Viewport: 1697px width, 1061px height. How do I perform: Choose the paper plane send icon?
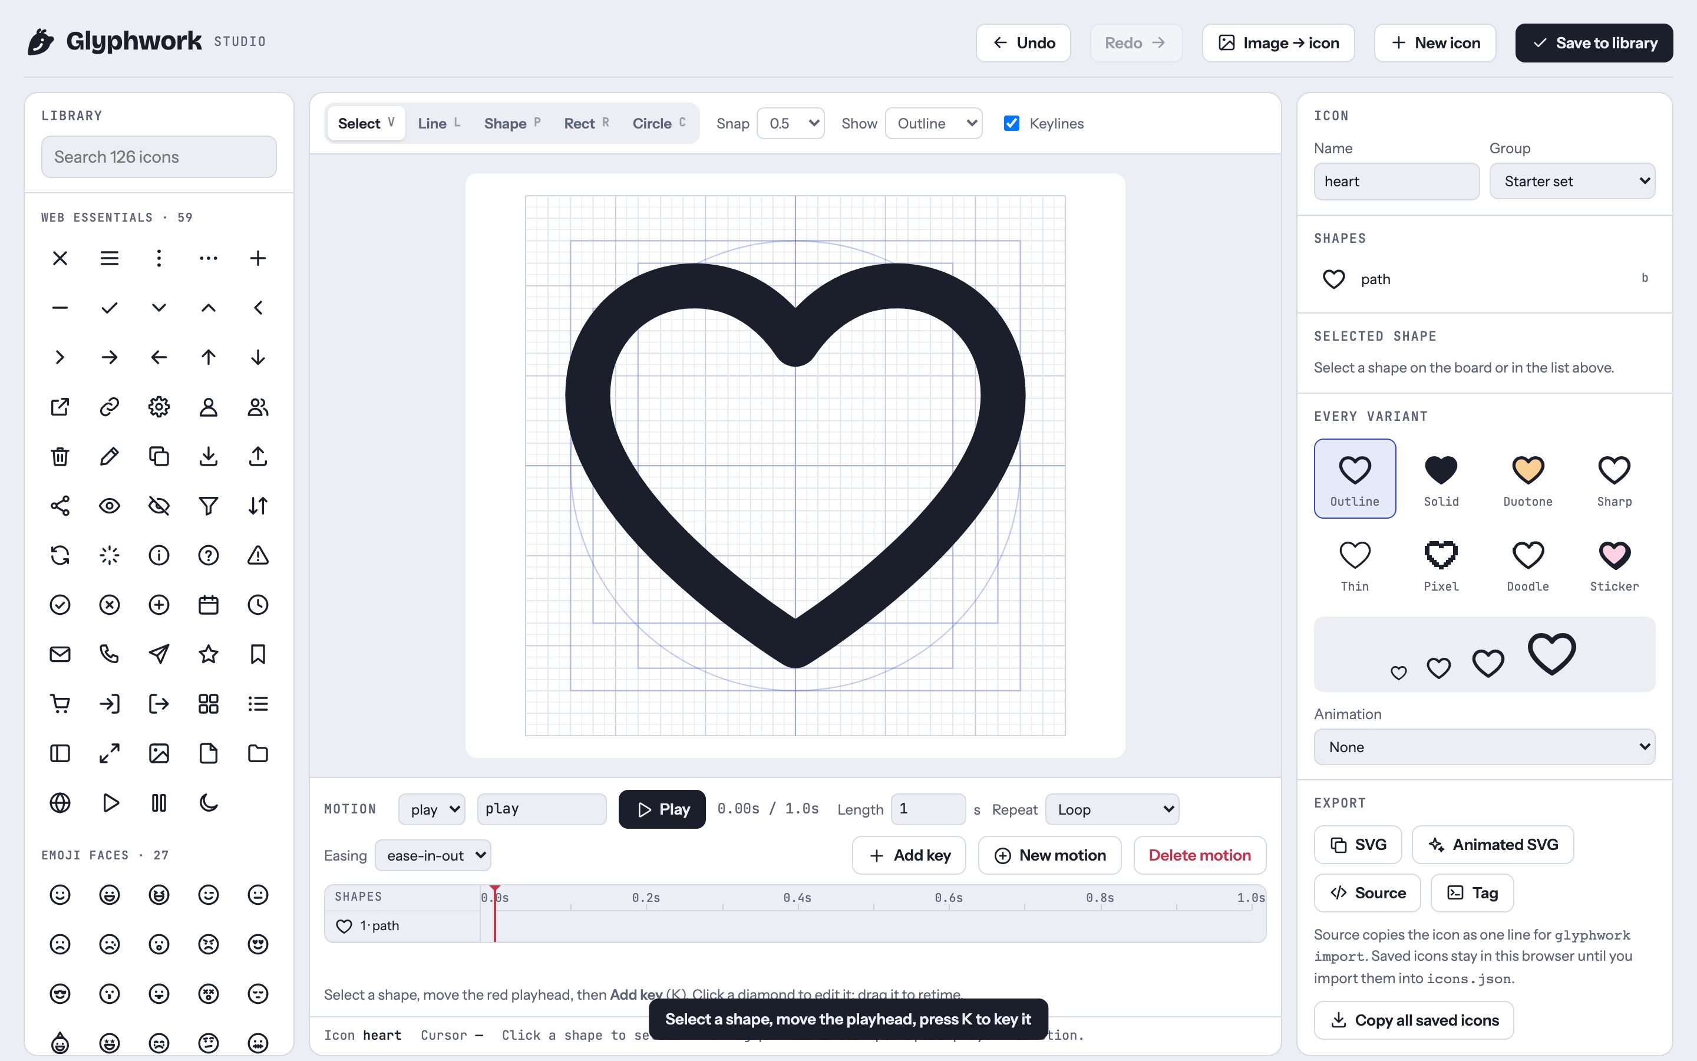pos(159,655)
